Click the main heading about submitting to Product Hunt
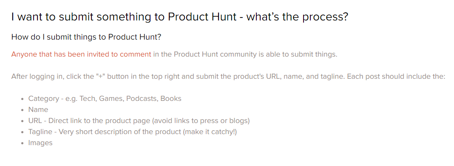Viewport: 454px width, 166px height. click(179, 17)
